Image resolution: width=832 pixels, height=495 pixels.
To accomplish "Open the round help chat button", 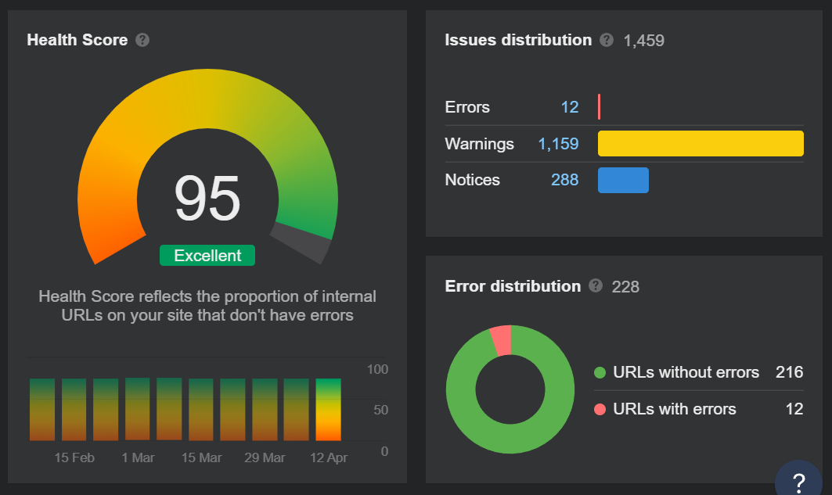I will [798, 480].
